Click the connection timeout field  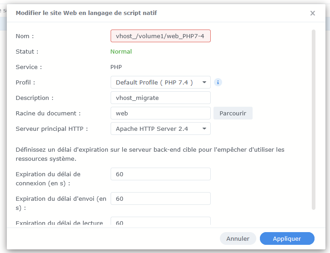(160, 174)
